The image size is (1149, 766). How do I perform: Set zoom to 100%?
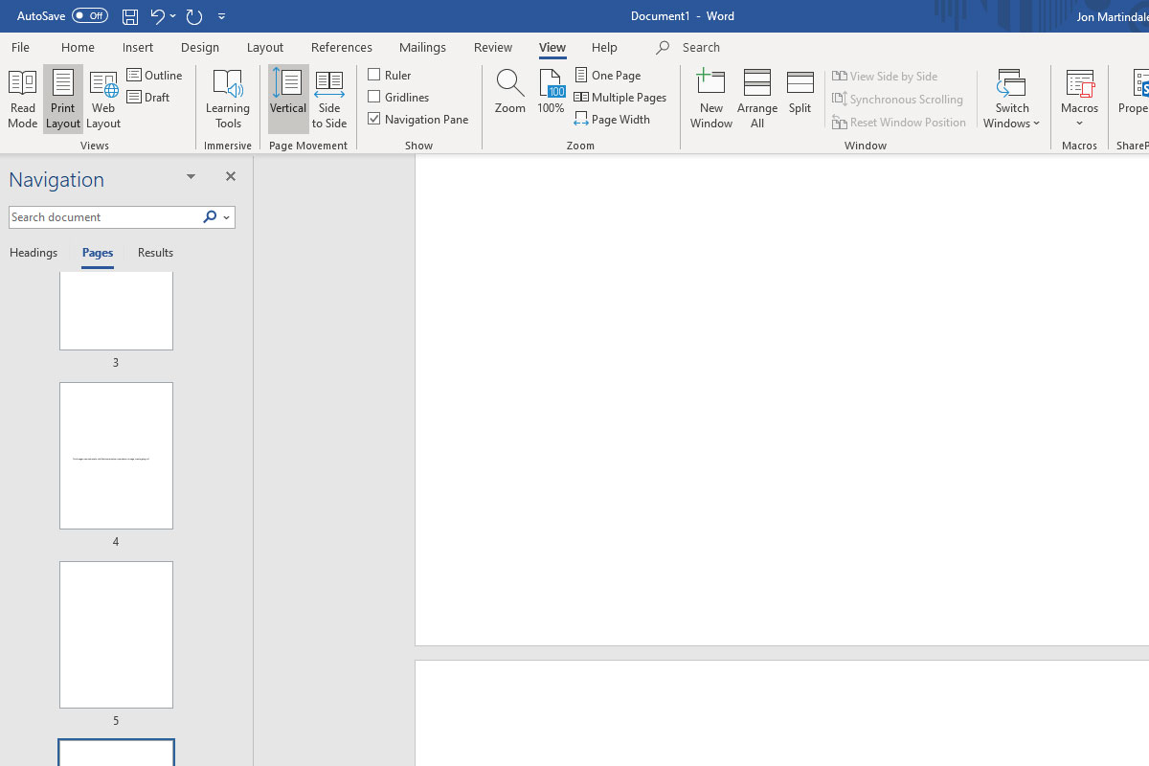[551, 93]
